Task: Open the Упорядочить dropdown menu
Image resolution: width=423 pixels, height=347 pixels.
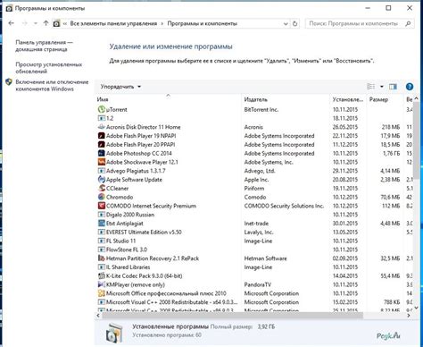Action: pos(120,87)
